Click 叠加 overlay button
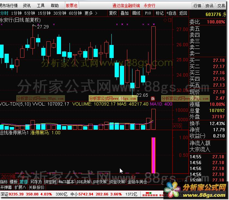 tap(124, 13)
